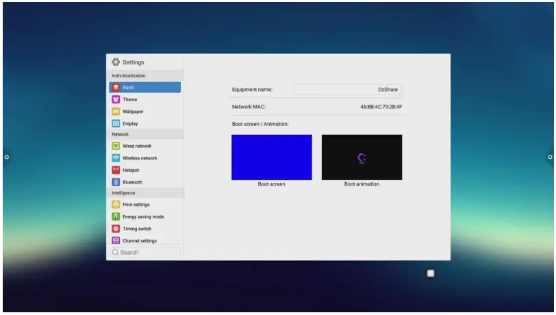Edit the Equipment name field DzShare

click(348, 89)
